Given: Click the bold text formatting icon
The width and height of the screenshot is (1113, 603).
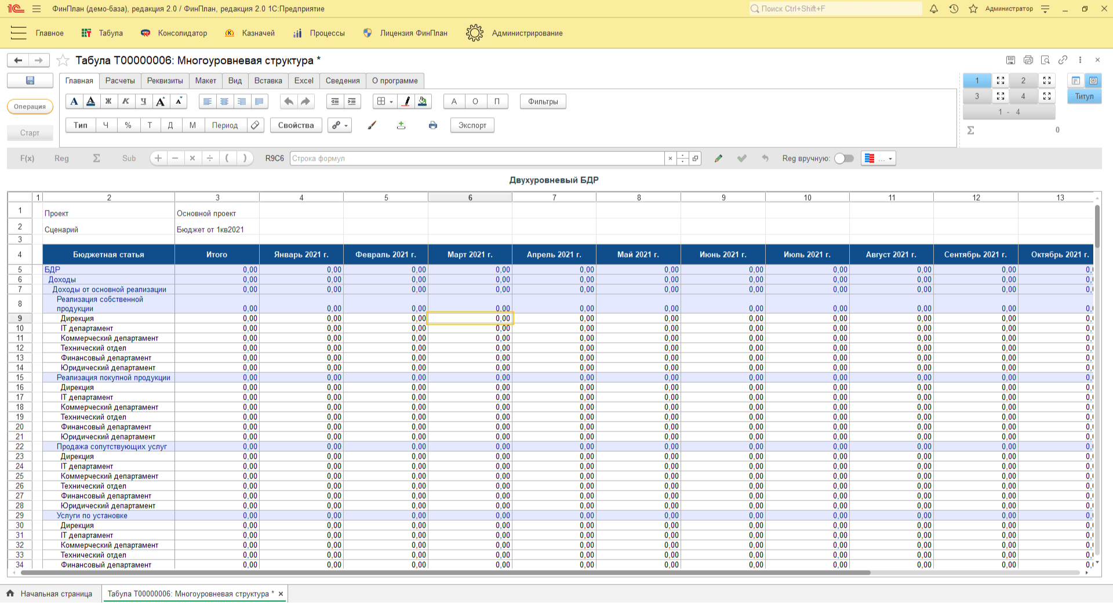Looking at the screenshot, I should pyautogui.click(x=108, y=101).
